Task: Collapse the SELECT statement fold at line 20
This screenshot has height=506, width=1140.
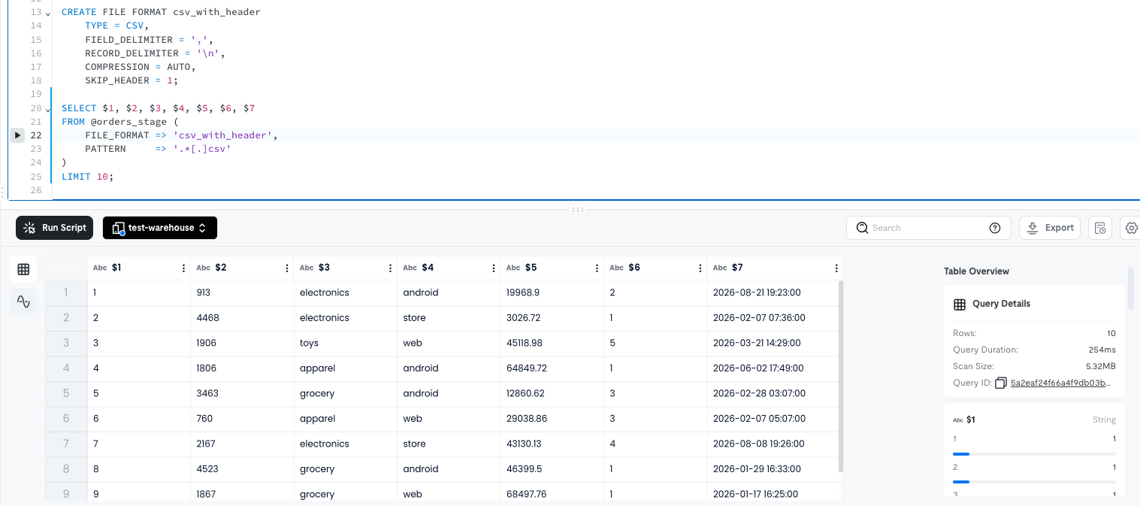Action: [x=48, y=110]
